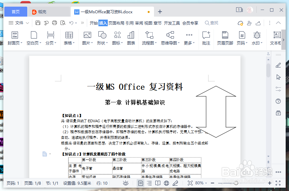Zoom in with the plus button
Screen dimensions: 289x191
tap(270, 183)
